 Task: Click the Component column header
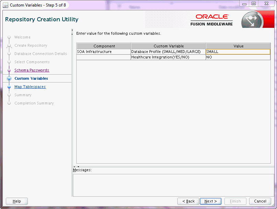104,46
